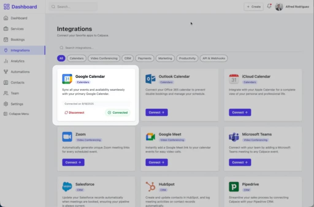Open Analytics in the sidebar
314x207 pixels.
[x=17, y=61]
